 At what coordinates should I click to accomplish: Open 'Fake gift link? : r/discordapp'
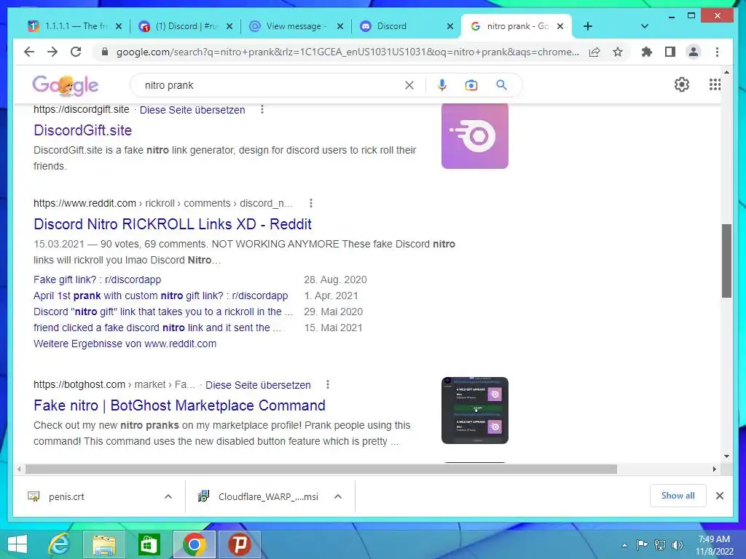pyautogui.click(x=98, y=279)
